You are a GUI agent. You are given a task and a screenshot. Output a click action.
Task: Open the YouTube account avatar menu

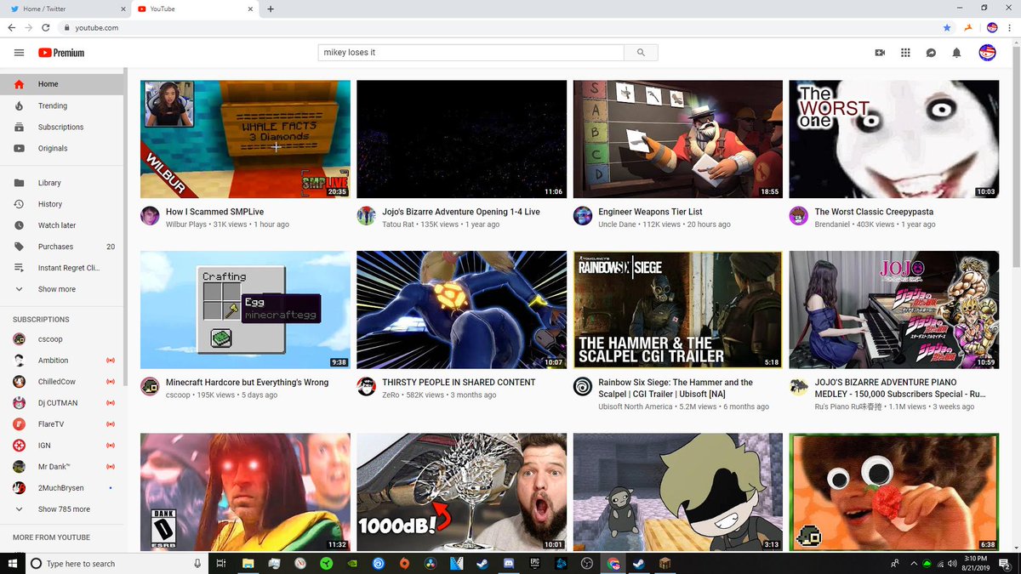[987, 53]
